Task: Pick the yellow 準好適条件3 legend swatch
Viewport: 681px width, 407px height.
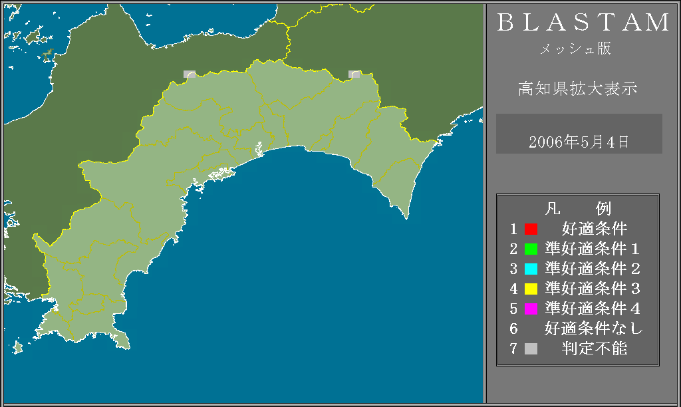Action: coord(531,289)
